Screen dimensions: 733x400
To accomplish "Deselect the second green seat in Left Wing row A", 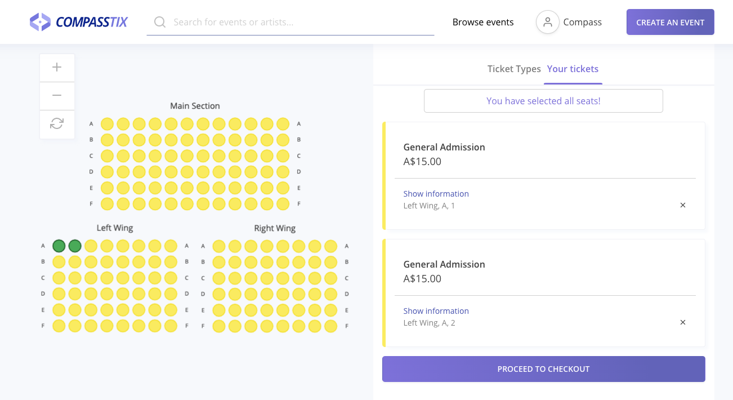I will coord(75,246).
